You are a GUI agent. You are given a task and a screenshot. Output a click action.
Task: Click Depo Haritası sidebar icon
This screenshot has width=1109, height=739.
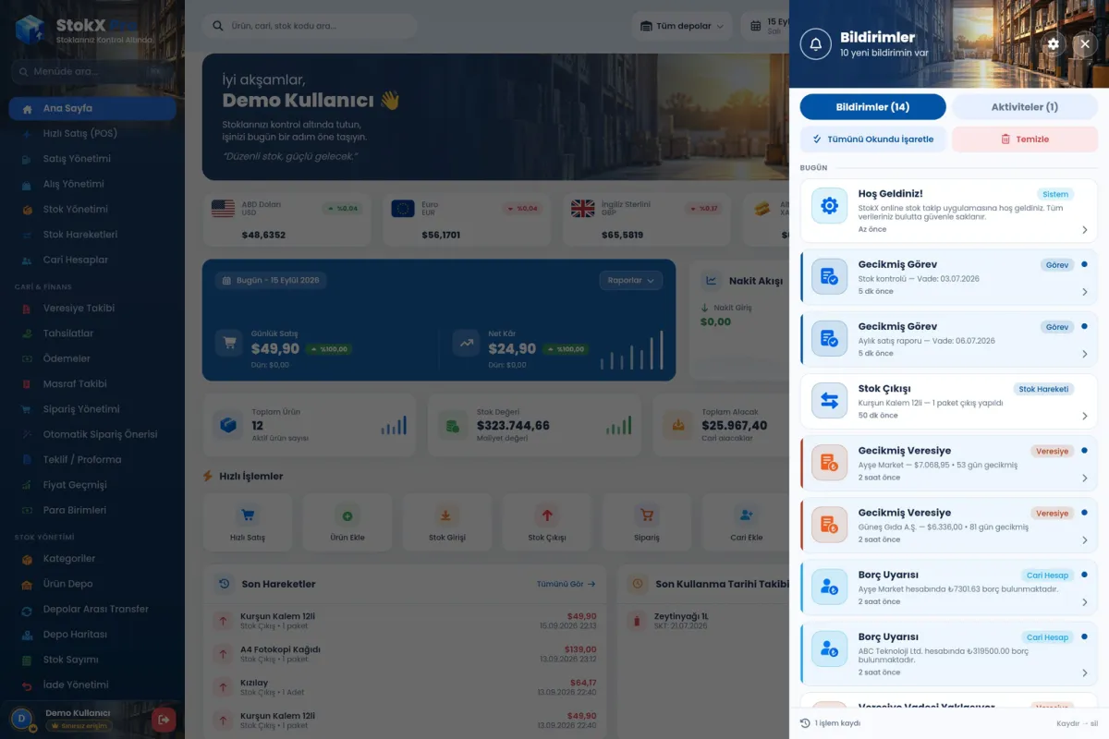27,635
